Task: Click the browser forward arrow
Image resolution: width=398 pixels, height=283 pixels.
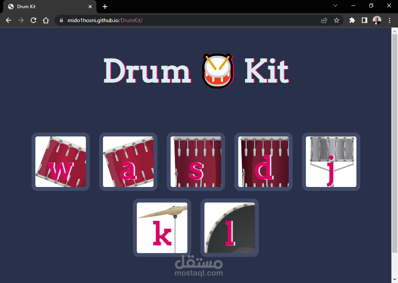Action: (21, 20)
